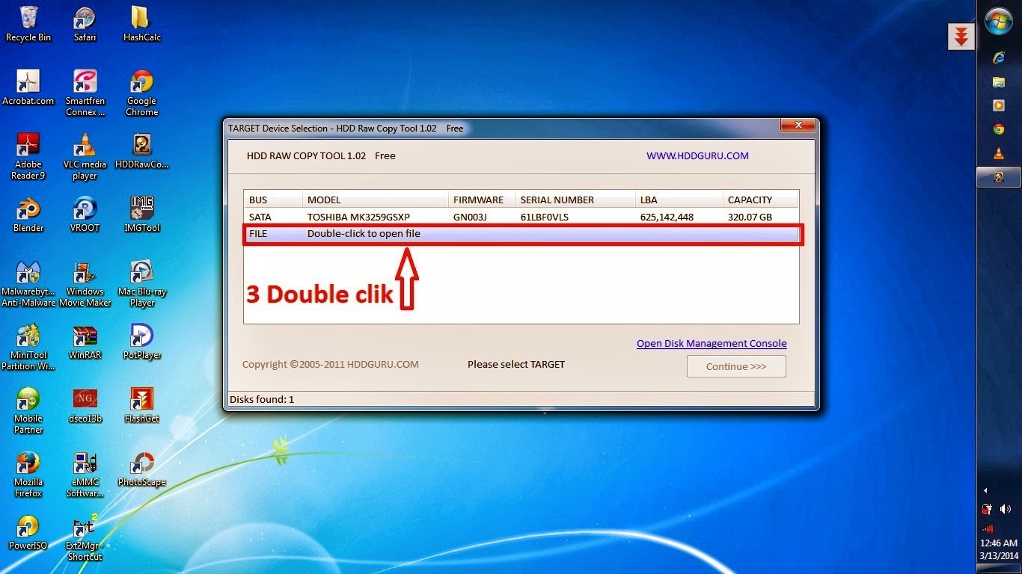
Task: Launch Mobile Partner shortcut
Action: pyautogui.click(x=28, y=410)
